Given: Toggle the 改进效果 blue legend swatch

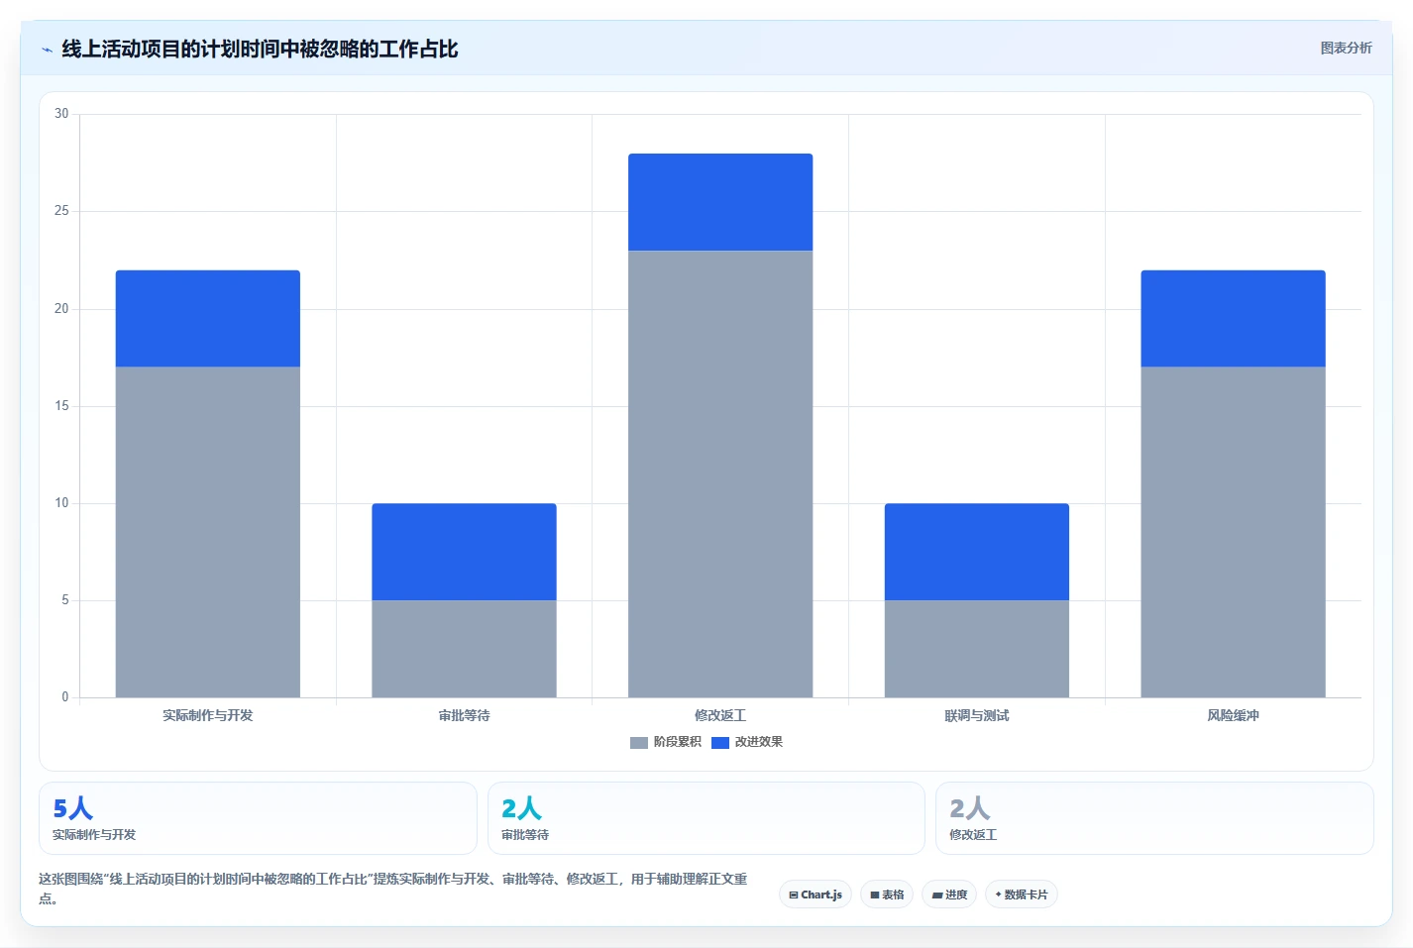Looking at the screenshot, I should click(x=720, y=742).
